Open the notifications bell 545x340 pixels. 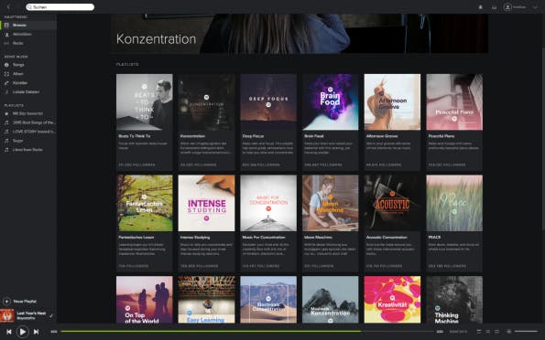(480, 7)
